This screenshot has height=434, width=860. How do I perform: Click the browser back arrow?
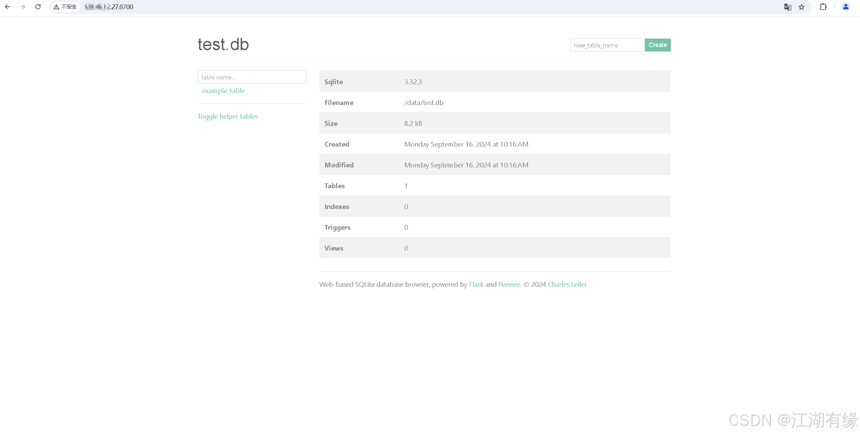(x=7, y=7)
